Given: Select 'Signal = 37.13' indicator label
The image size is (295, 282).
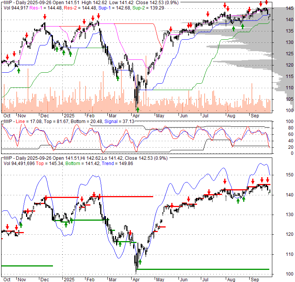Looking at the screenshot, I should coord(119,122).
